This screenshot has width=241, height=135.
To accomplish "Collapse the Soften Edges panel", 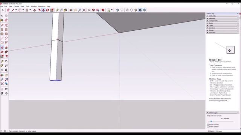I will pyautogui.click(x=223, y=113).
